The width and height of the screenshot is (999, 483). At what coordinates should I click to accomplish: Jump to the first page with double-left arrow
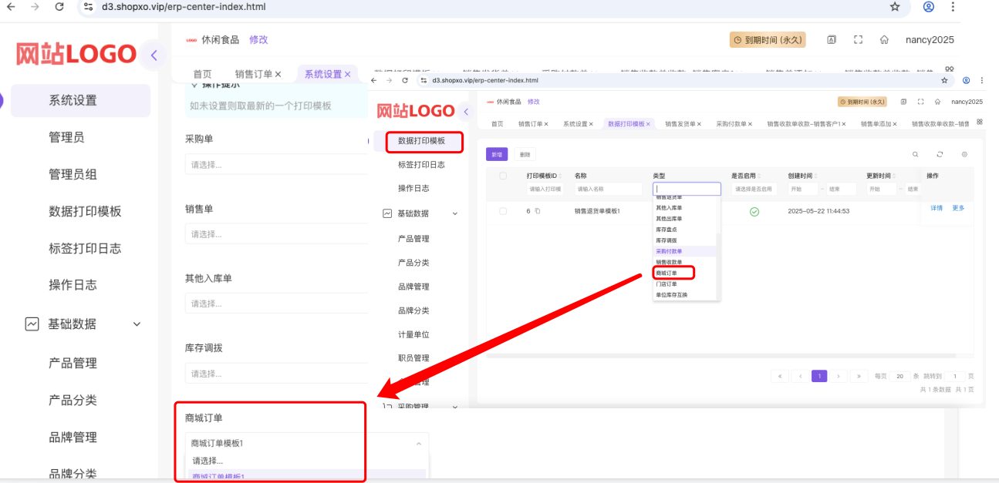click(x=779, y=376)
